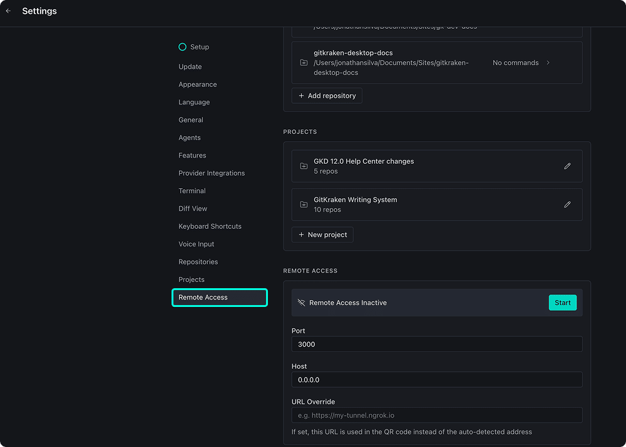626x447 pixels.
Task: Click the REMOTE ACCESS section heading
Action: coord(310,271)
